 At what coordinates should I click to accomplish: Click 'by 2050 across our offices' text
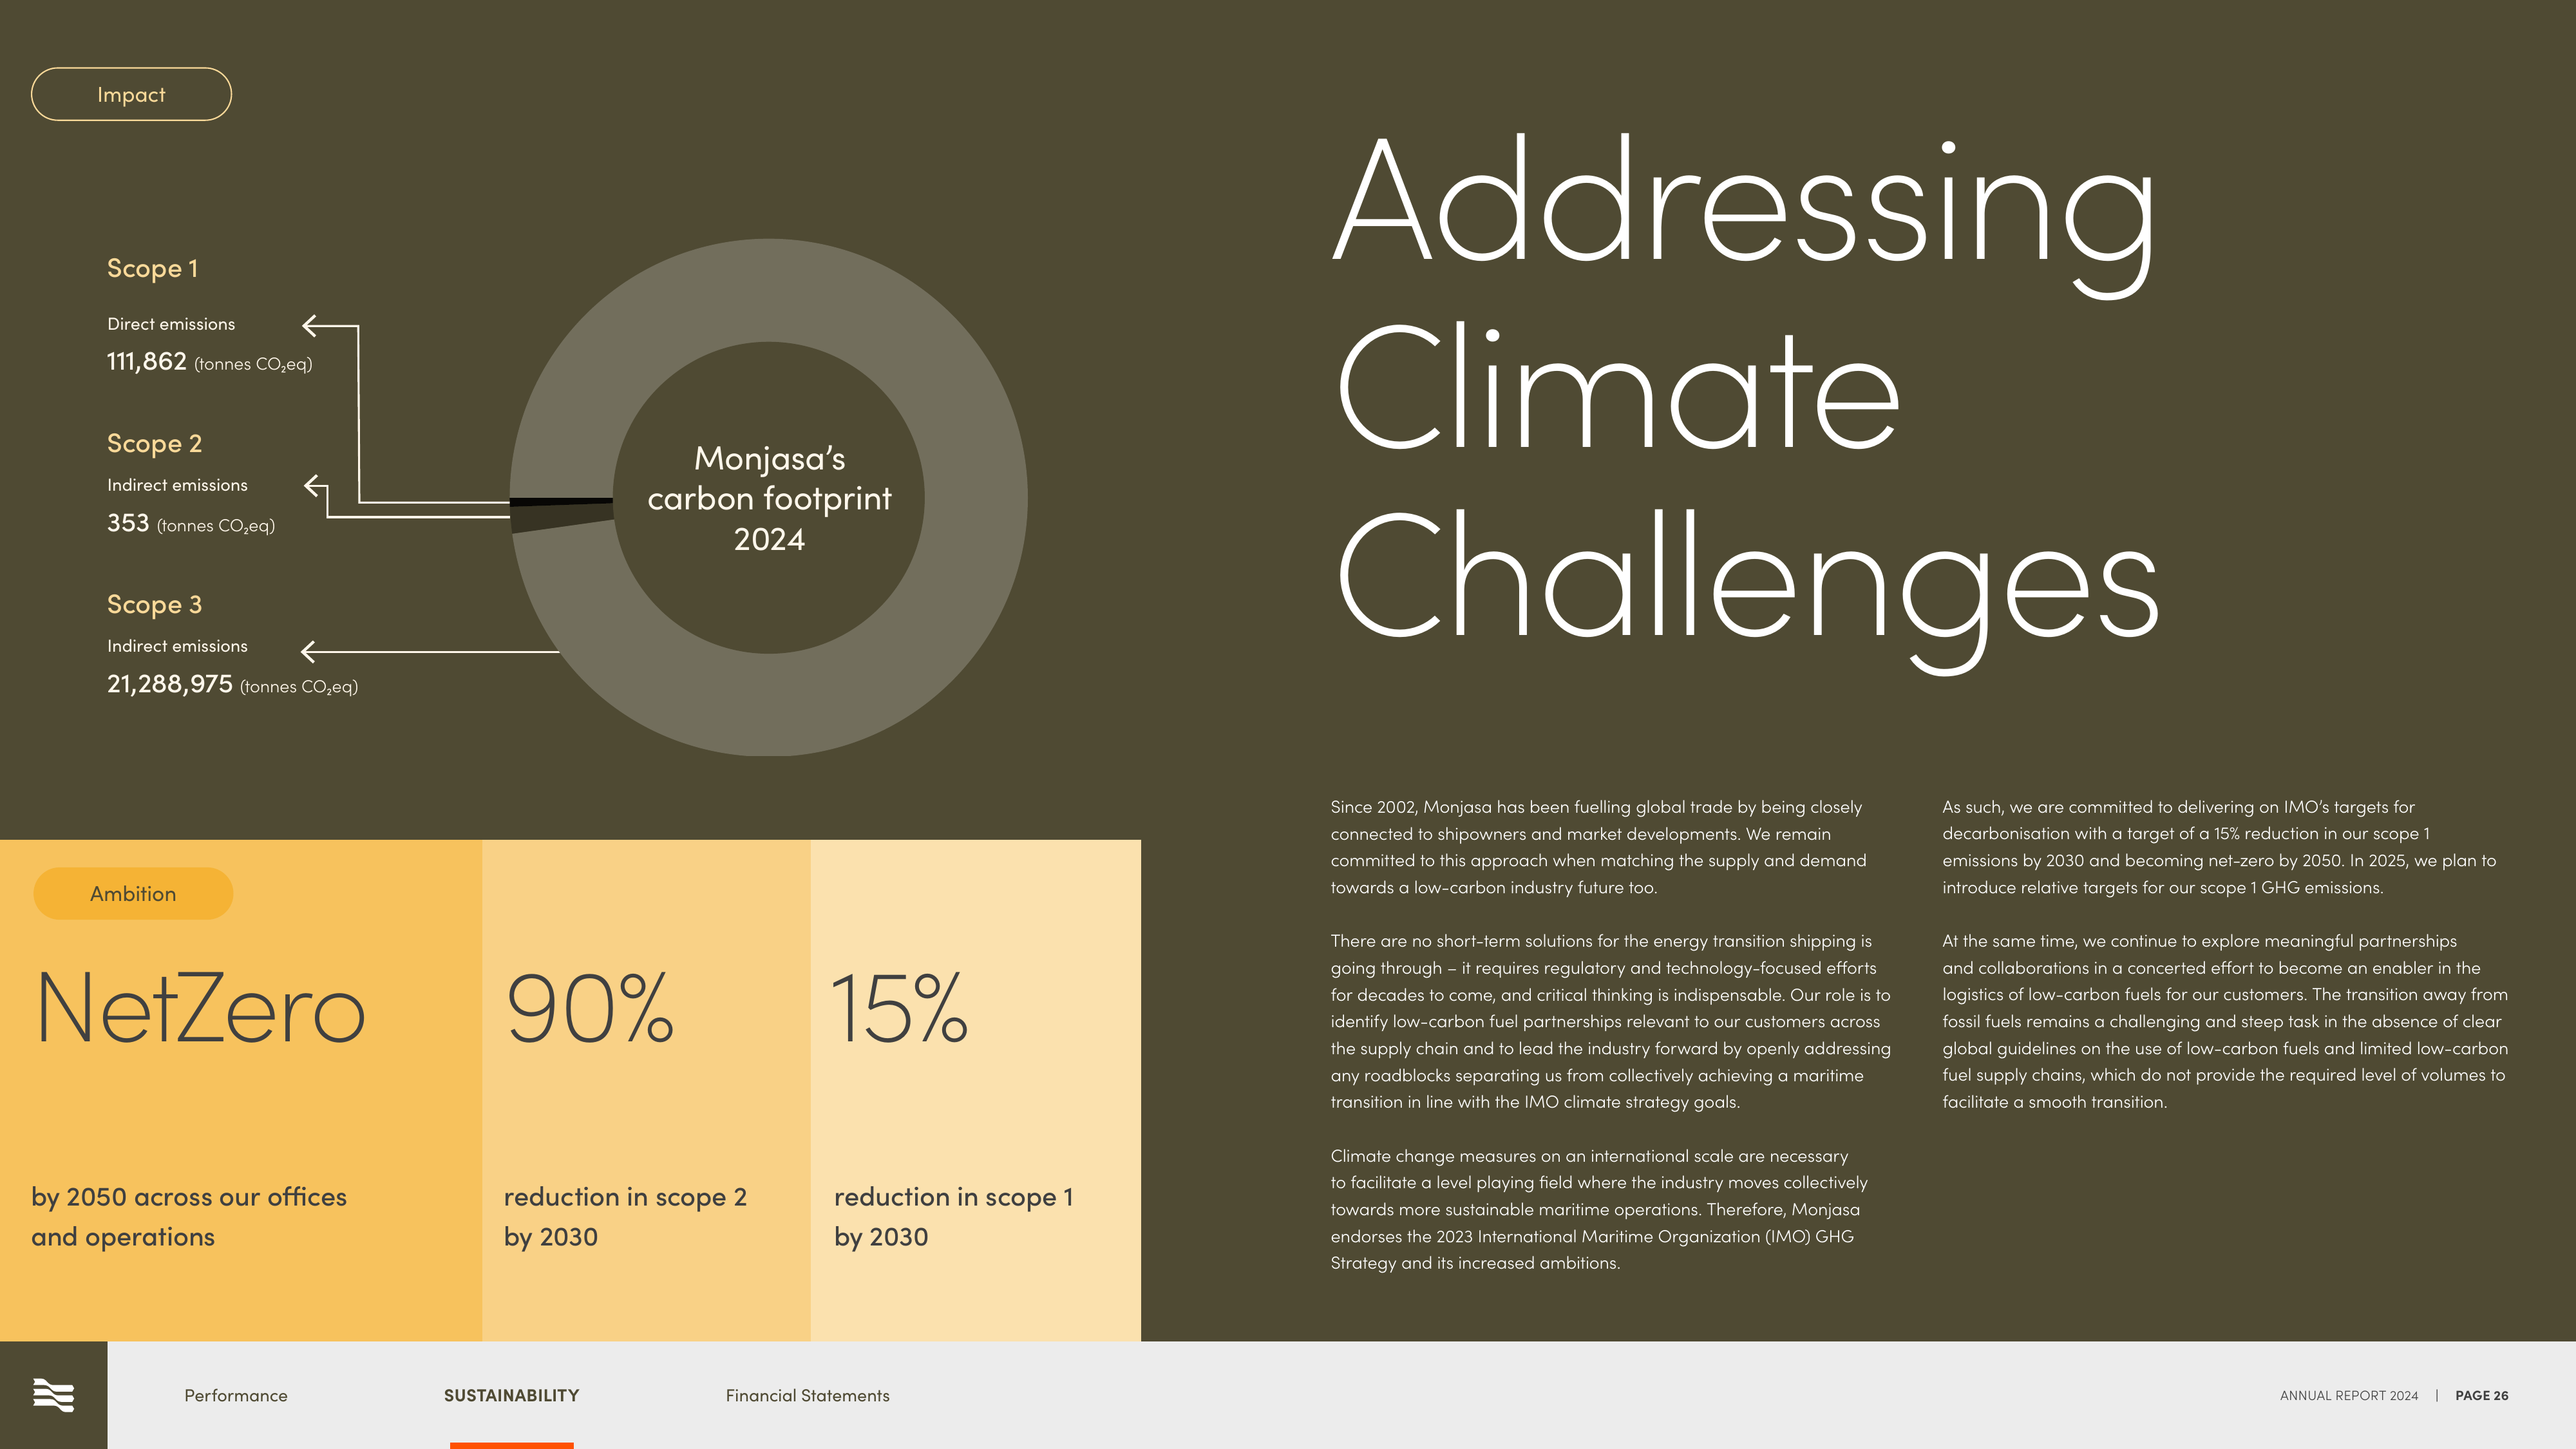189,1197
